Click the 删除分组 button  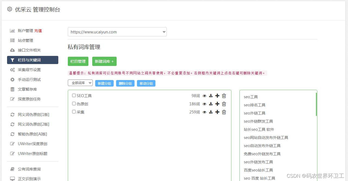click(x=125, y=83)
